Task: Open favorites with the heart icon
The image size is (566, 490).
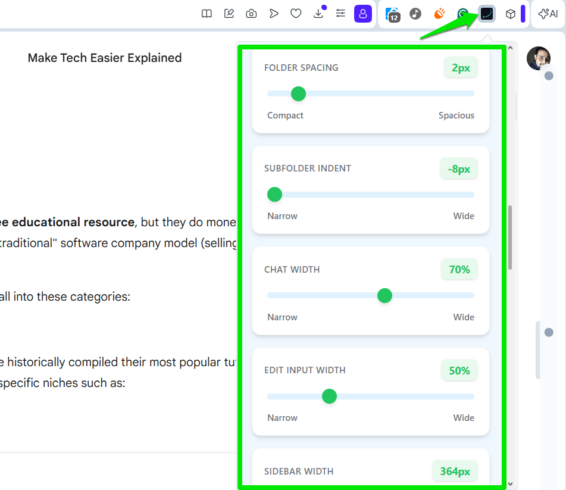Action: coord(296,14)
